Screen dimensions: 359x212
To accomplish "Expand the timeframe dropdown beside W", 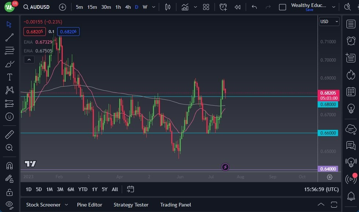I will pos(153,7).
